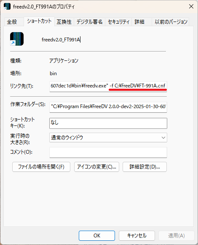Click the 作業フォルダー field
This screenshot has width=198, height=245.
click(x=108, y=107)
